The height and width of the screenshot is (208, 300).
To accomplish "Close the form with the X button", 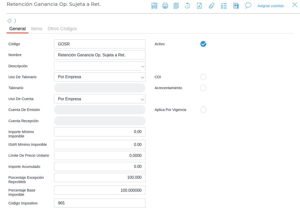I will tap(295, 5).
